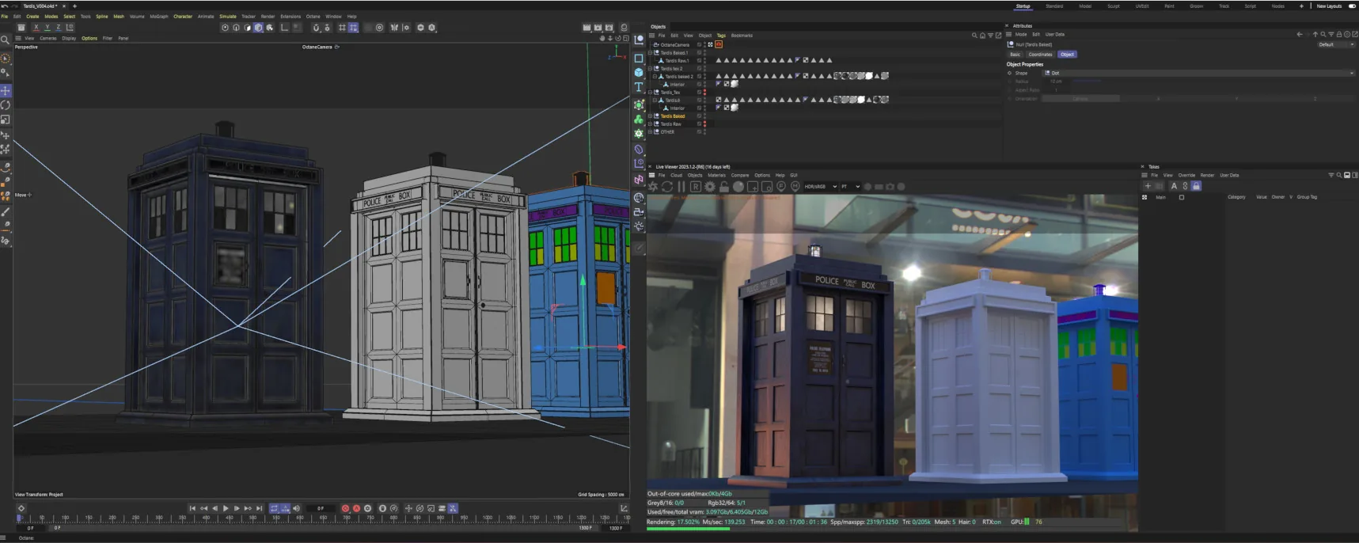Click the M material picker in Live Viewer
The height and width of the screenshot is (543, 1359).
pos(795,187)
